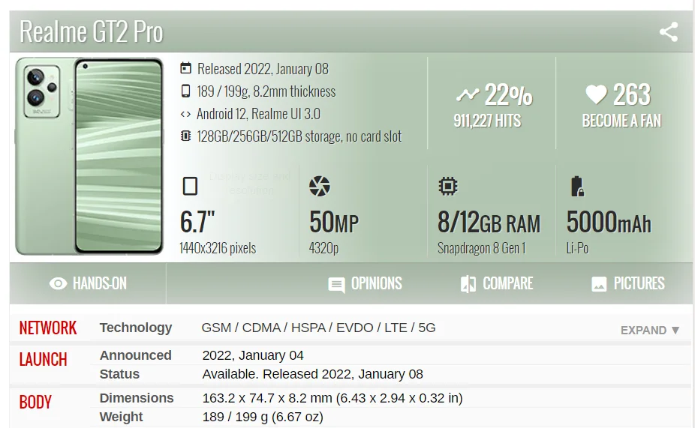The image size is (695, 428).
Task: Click the 163.2 x 74.7 x 8.2 mm value
Action: pos(332,398)
